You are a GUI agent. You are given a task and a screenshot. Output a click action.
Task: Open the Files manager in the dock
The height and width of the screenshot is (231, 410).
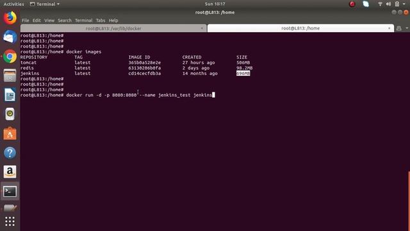[x=10, y=76]
